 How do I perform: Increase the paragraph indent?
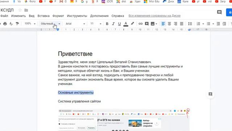224,24
